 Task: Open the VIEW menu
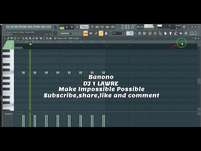[30, 27]
